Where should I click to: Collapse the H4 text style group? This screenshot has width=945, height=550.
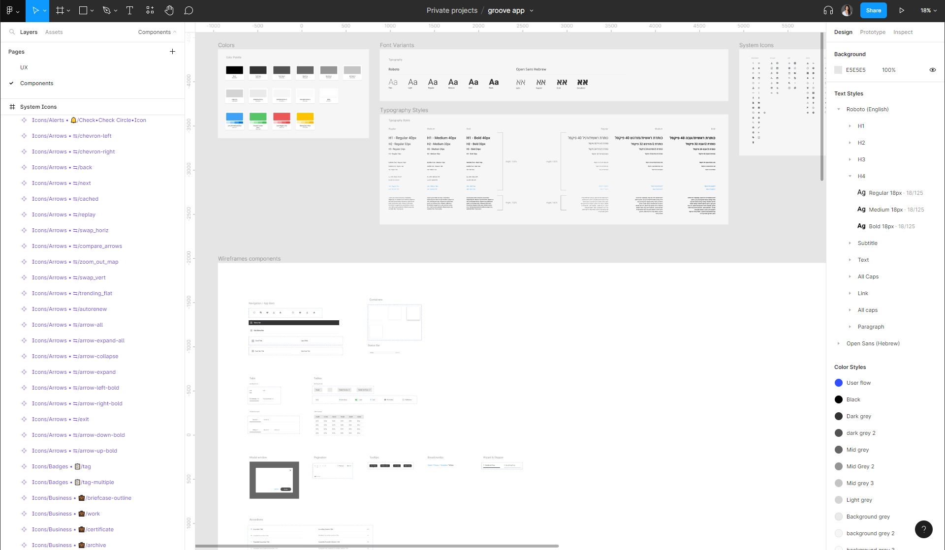coord(850,176)
